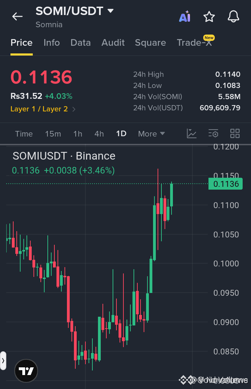Open price alert bell icon
This screenshot has width=251, height=389.
tap(234, 17)
